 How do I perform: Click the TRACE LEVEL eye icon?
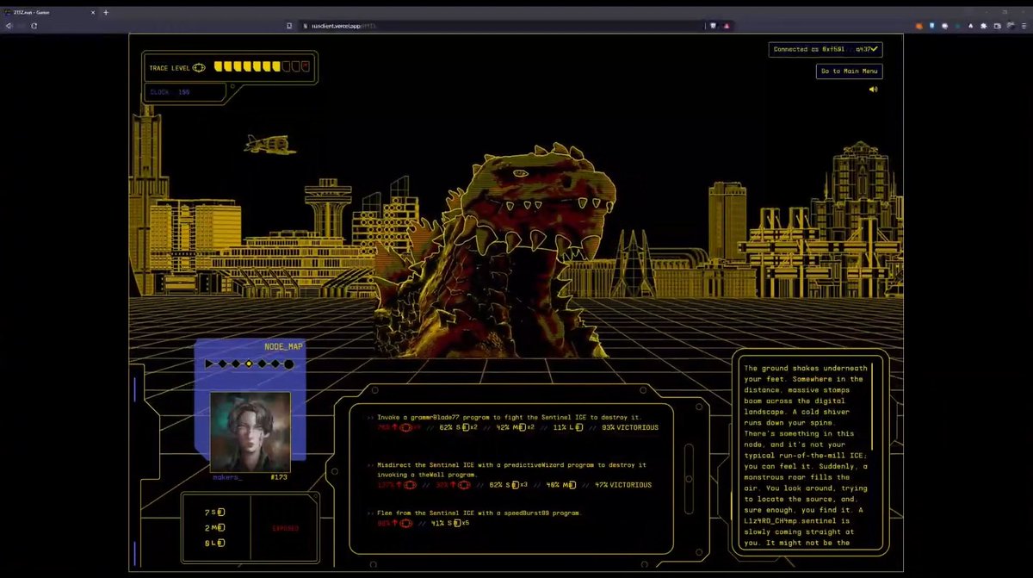click(x=199, y=67)
